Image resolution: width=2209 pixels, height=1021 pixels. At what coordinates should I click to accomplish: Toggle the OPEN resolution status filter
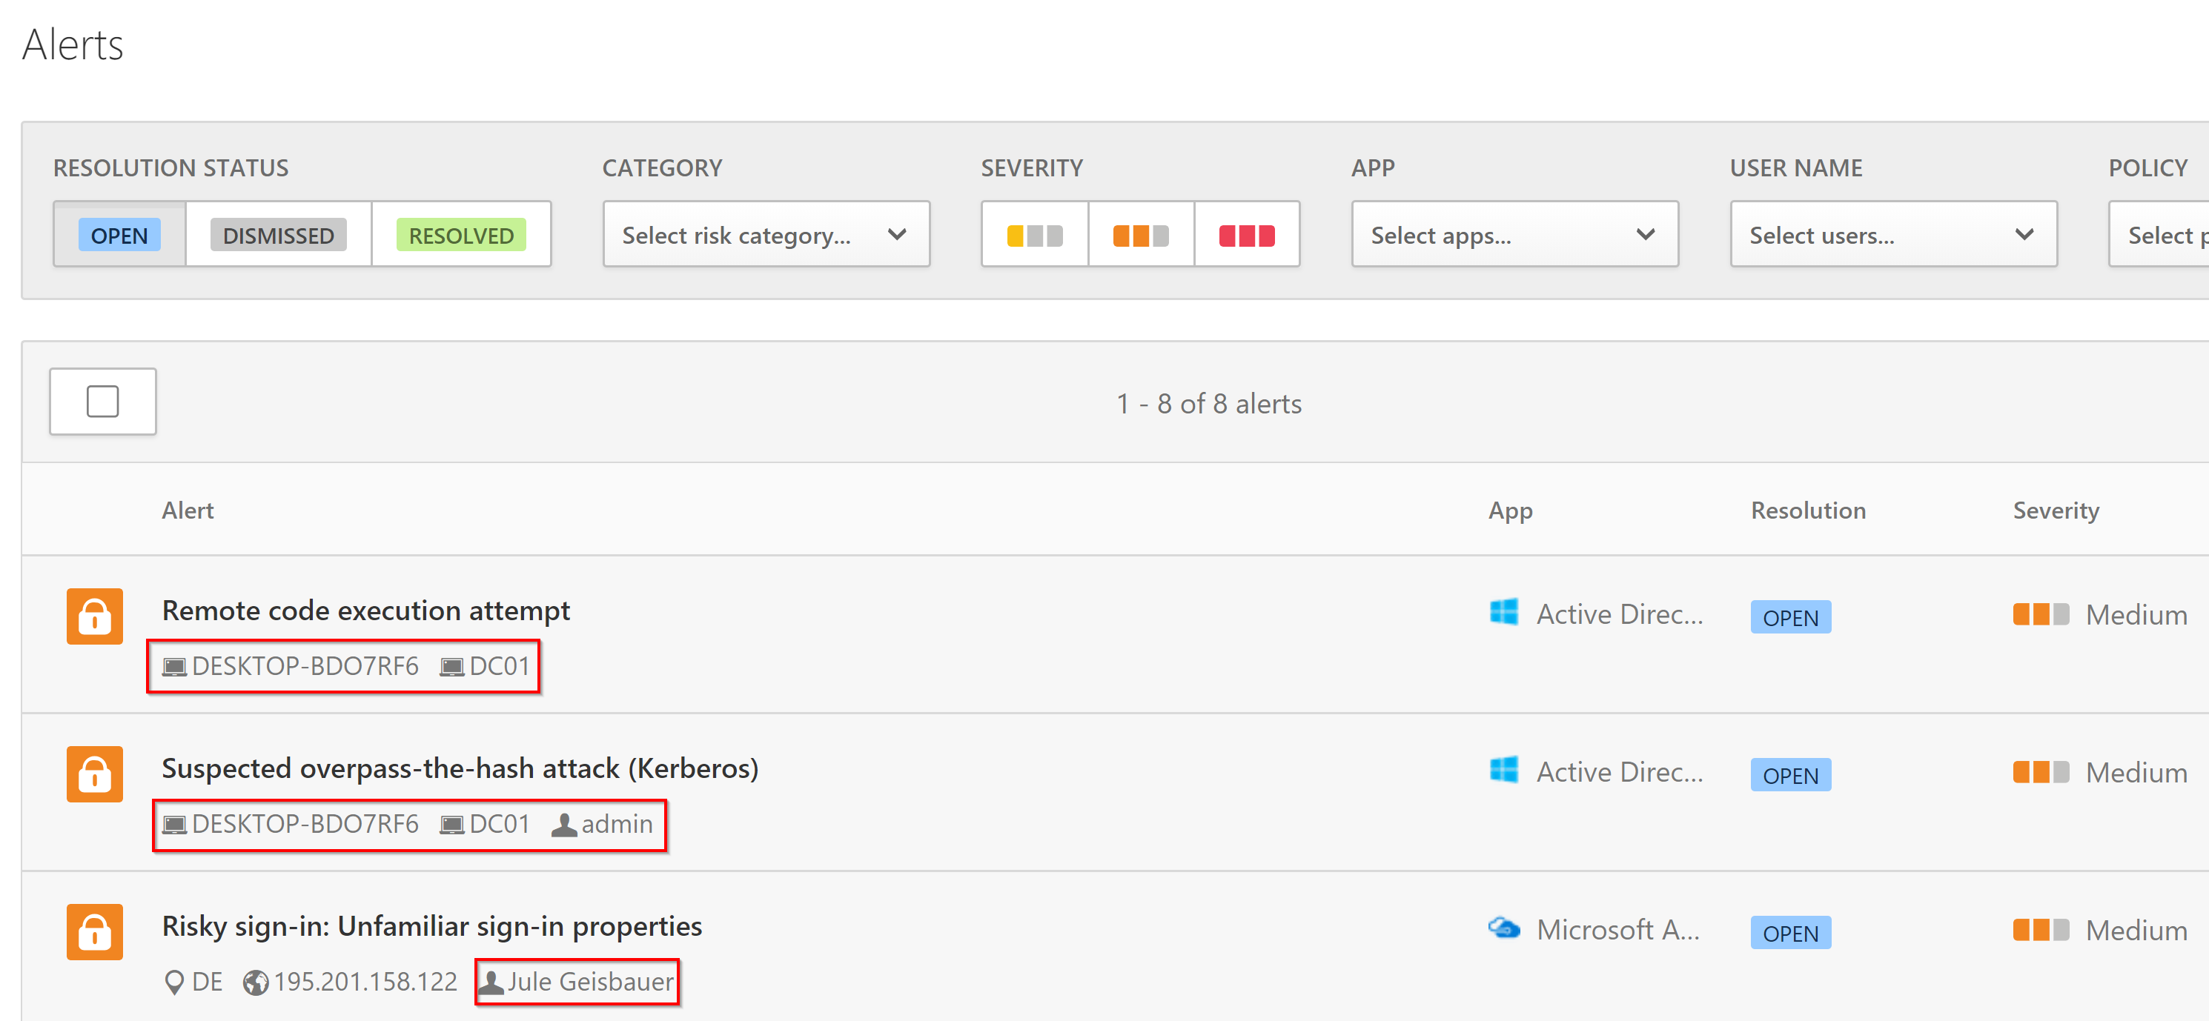[x=119, y=235]
